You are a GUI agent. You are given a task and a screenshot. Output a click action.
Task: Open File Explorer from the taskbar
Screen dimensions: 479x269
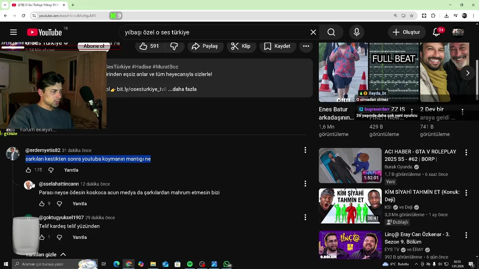(153, 264)
